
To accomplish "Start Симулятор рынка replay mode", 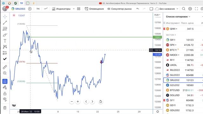I will pos(119,9).
